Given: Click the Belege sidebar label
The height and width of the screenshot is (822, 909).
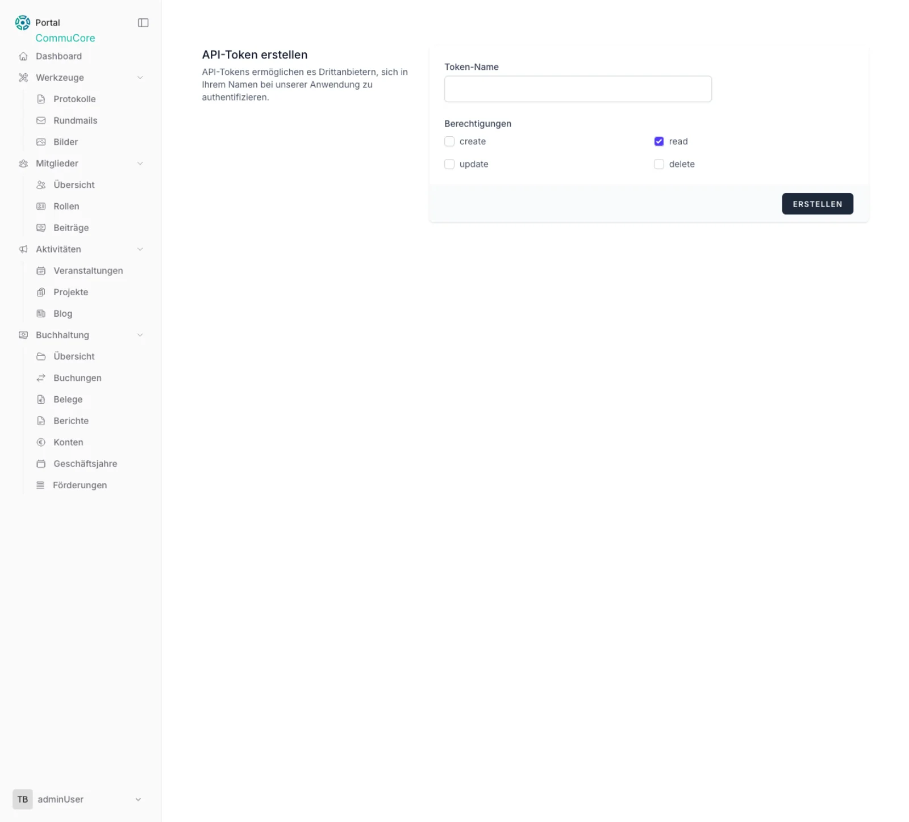Looking at the screenshot, I should (68, 400).
